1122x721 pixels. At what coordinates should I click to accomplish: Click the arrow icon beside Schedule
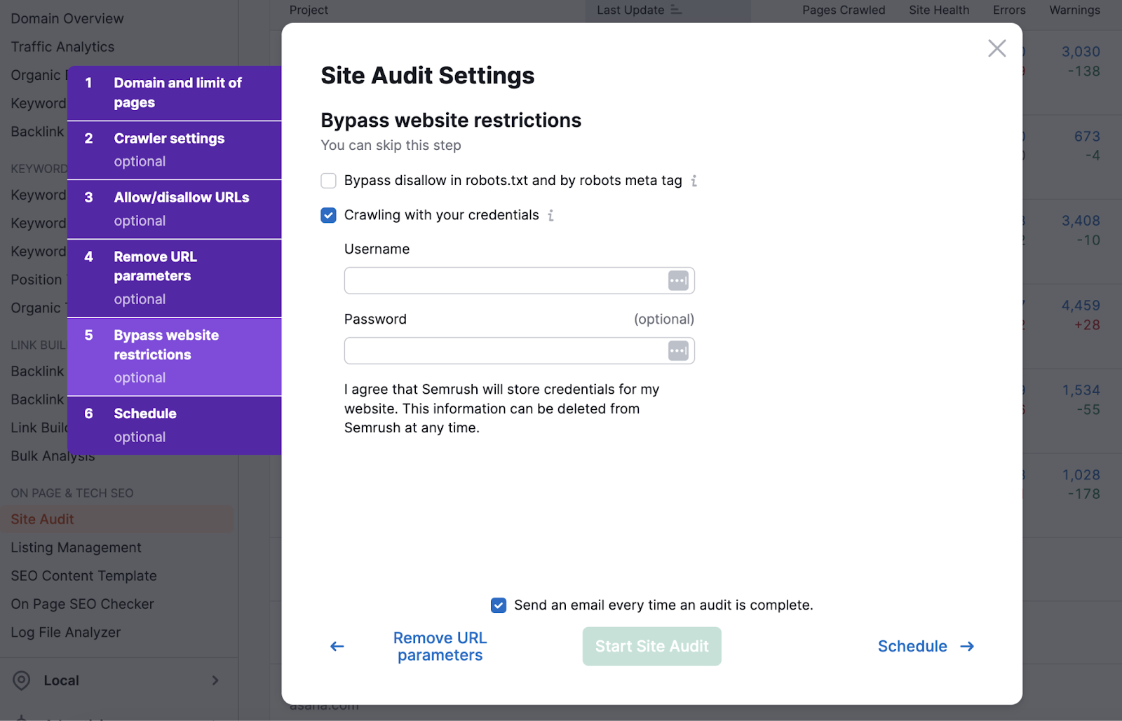coord(966,646)
